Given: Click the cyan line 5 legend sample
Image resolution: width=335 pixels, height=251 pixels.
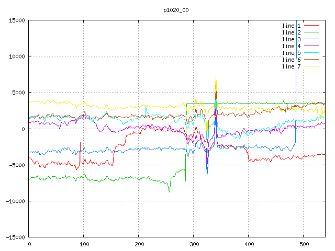Looking at the screenshot, I should 312,53.
